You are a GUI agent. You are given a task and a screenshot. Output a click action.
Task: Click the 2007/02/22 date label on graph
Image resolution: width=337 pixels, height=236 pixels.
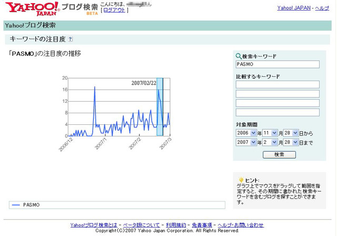[144, 83]
